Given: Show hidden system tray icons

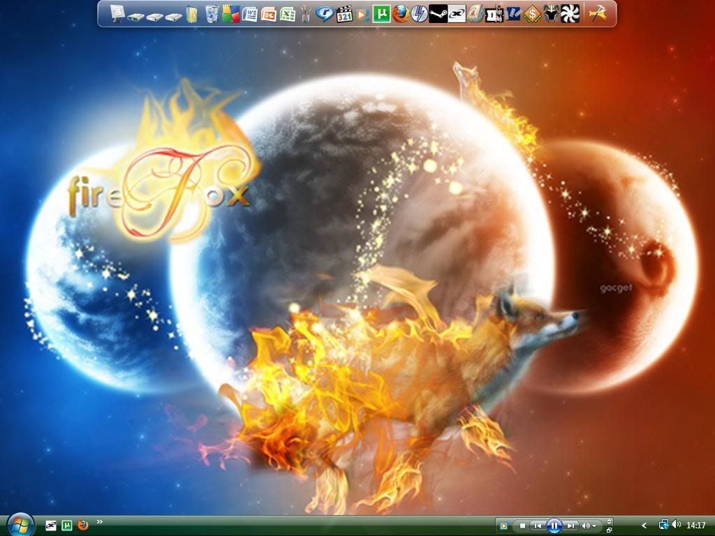Looking at the screenshot, I should click(644, 526).
